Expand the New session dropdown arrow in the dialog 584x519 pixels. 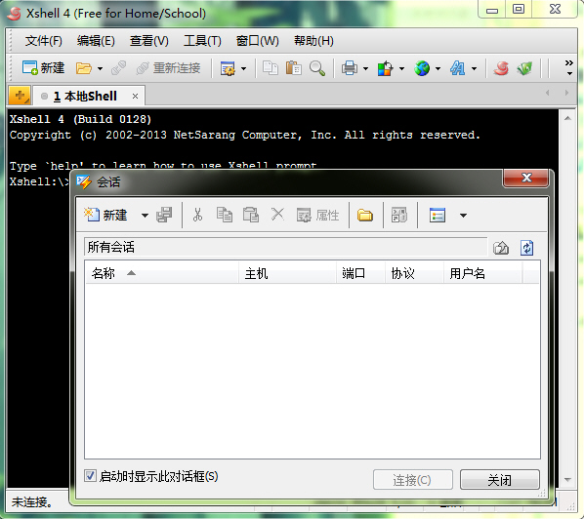(145, 216)
